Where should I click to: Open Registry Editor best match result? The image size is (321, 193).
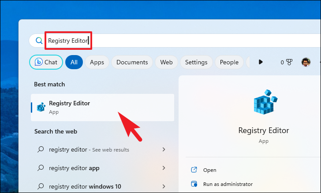102,108
